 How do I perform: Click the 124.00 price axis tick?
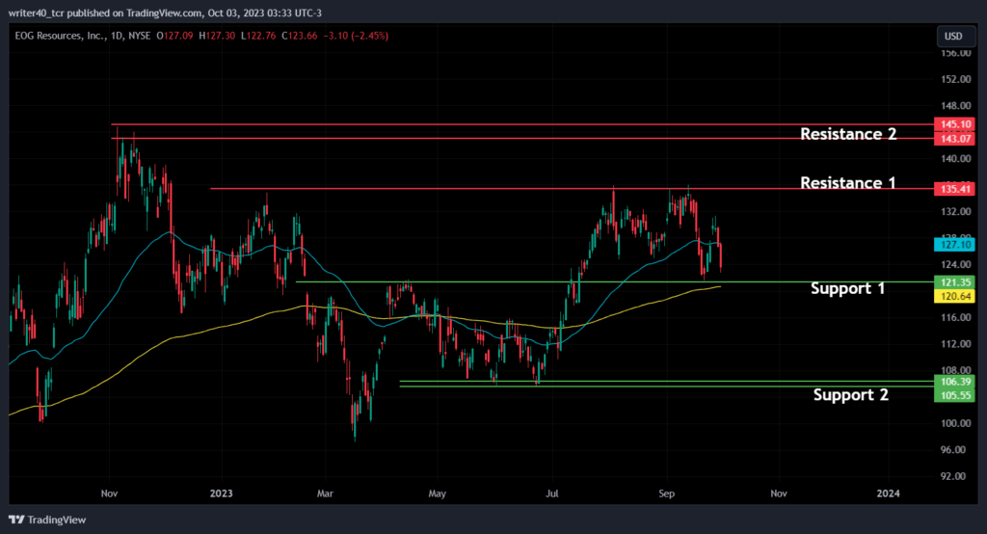[955, 264]
